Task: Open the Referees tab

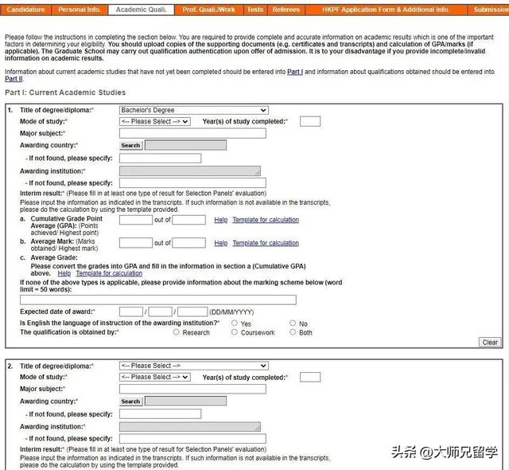Action: pyautogui.click(x=286, y=10)
